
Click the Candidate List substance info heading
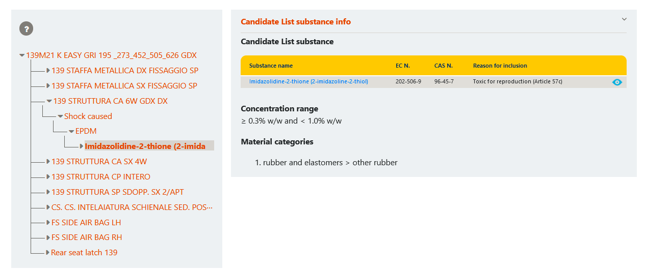pyautogui.click(x=296, y=21)
